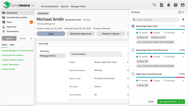
Task: Open the documents icon in top bar
Action: click(162, 5)
